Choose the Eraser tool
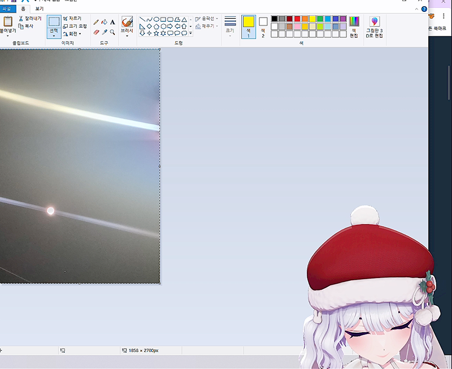 click(96, 32)
